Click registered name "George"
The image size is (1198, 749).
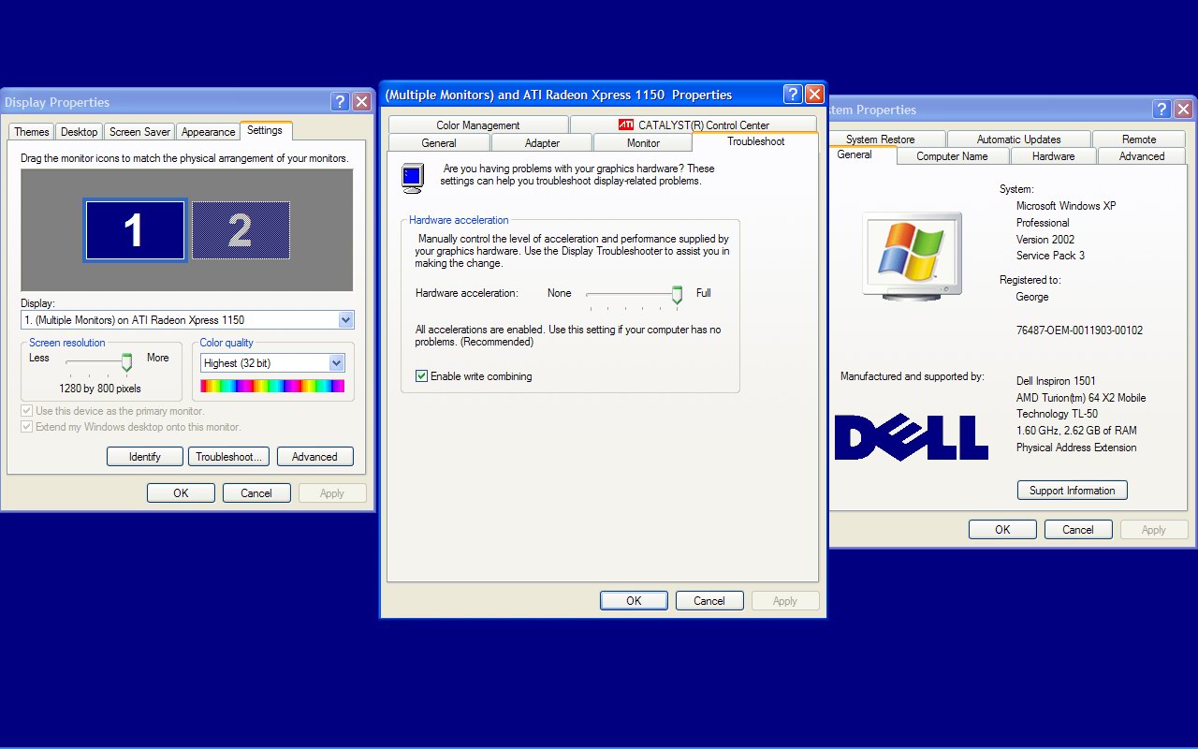pos(1032,297)
